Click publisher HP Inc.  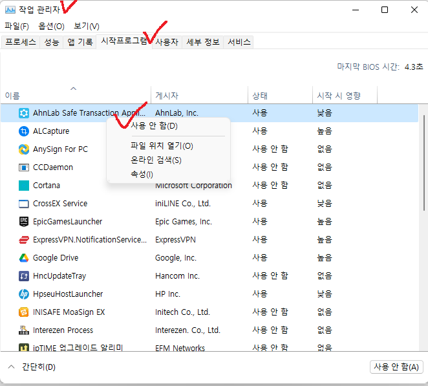[167, 294]
